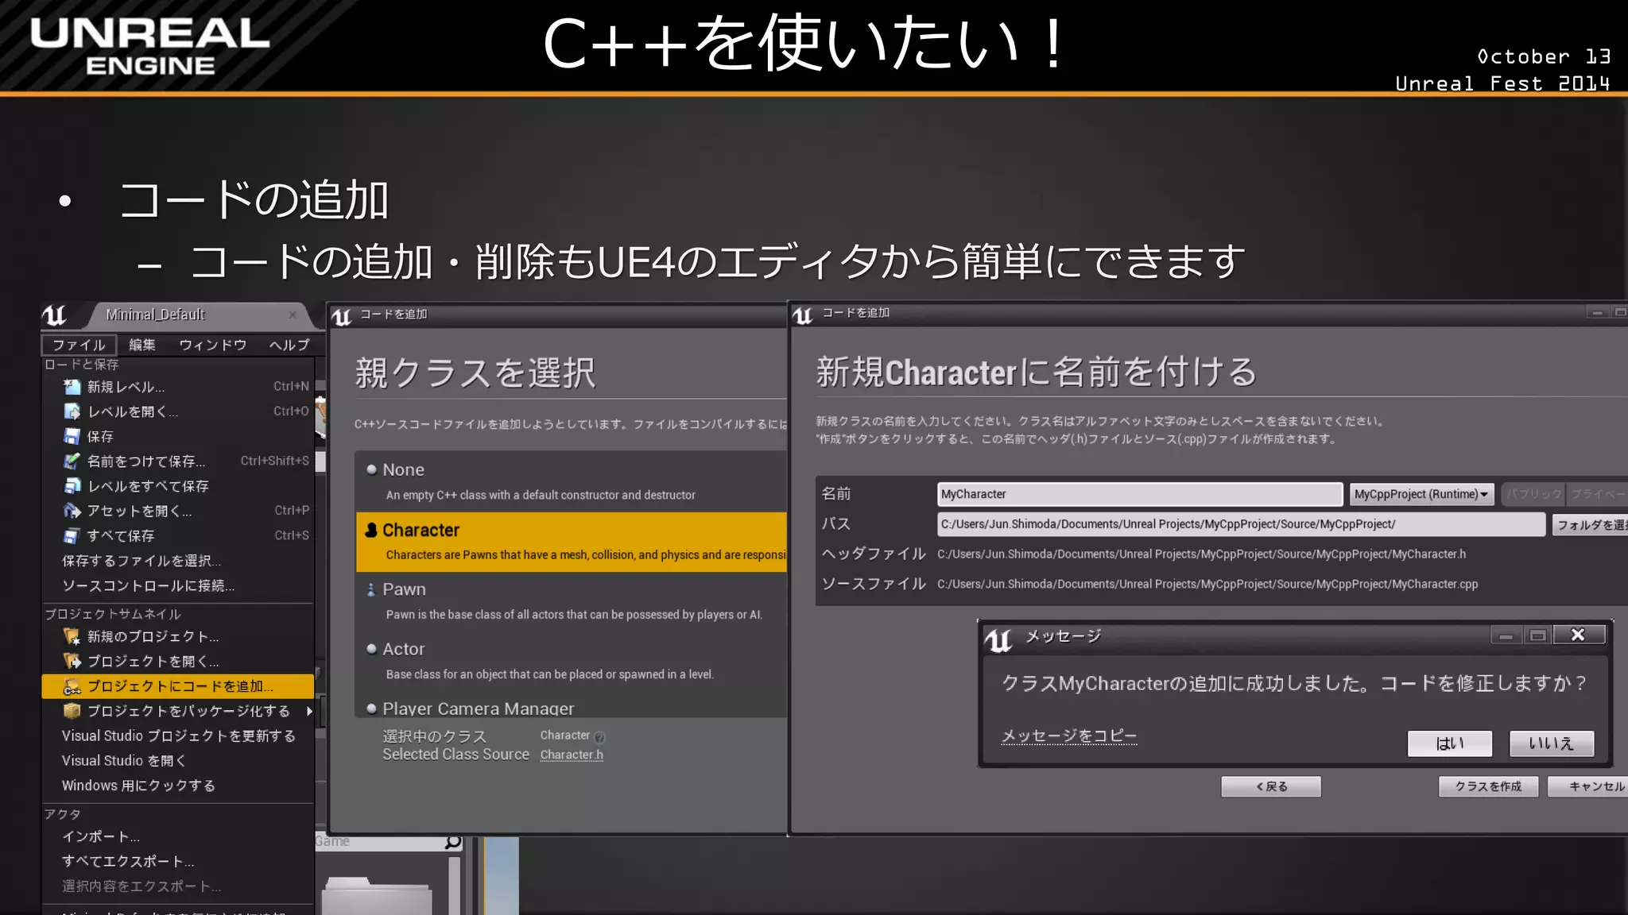The height and width of the screenshot is (915, 1628).
Task: Click No (いいえ) in the message dialog
Action: (x=1552, y=743)
